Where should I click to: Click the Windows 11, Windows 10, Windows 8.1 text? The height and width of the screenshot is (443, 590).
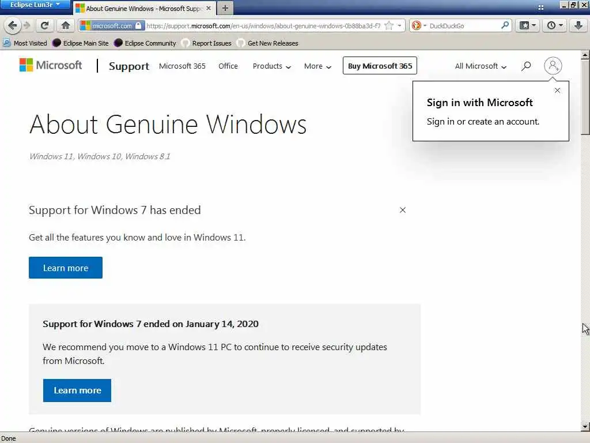pyautogui.click(x=100, y=156)
